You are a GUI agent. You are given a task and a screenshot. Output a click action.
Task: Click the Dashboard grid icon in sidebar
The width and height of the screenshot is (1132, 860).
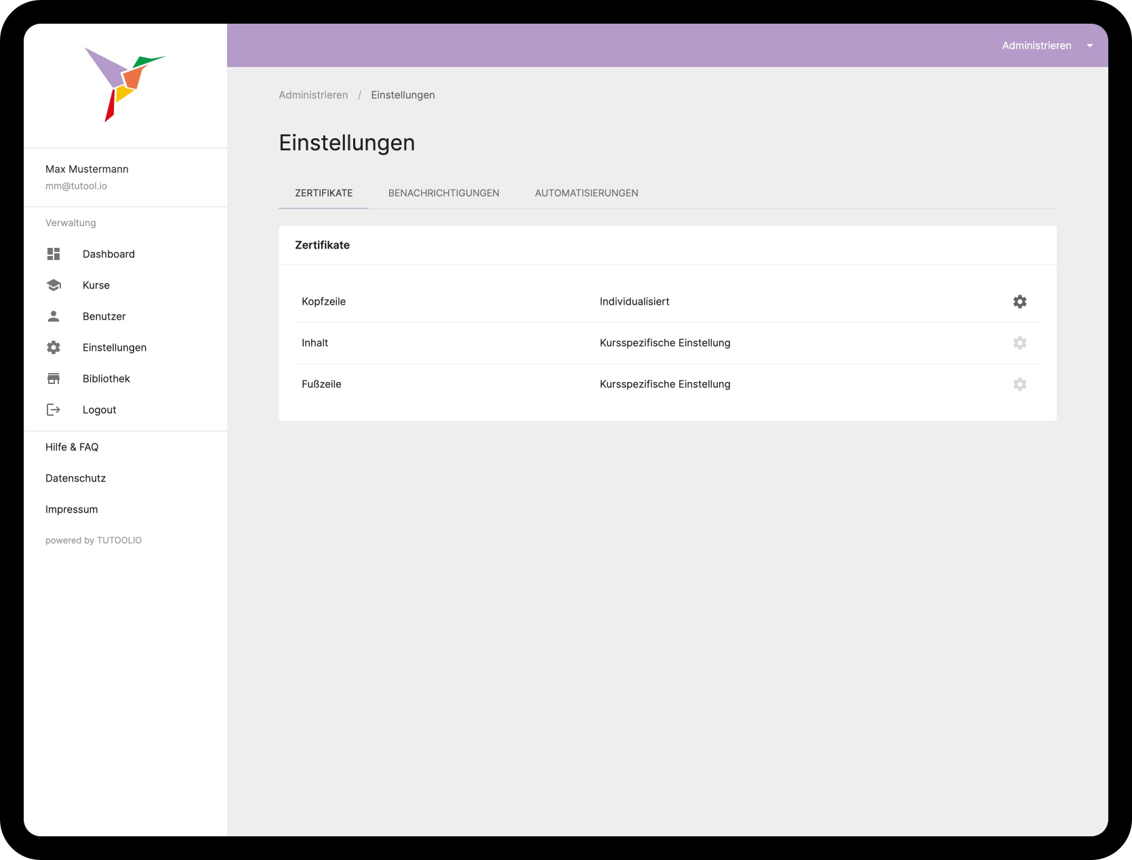click(x=54, y=254)
